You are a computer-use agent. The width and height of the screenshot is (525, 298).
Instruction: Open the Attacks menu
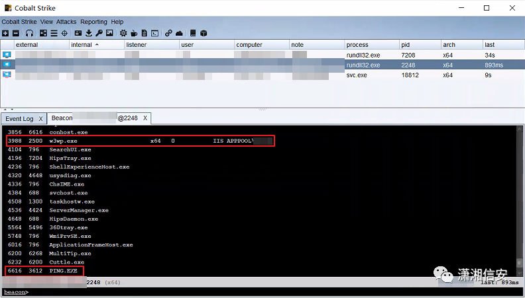pos(66,22)
